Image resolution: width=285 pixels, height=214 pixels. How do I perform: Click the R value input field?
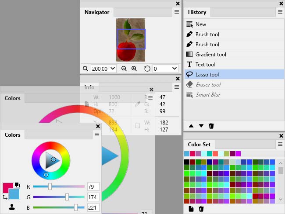[93, 187]
